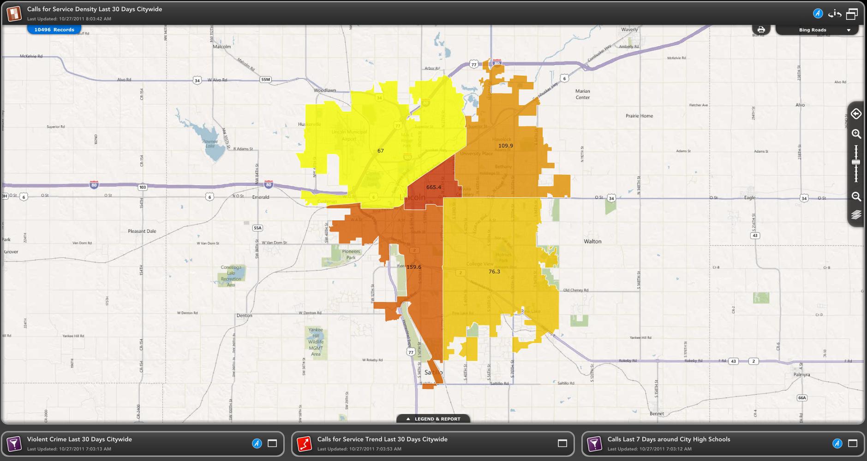Select Calls Last 7 Days around City High Schools

pyautogui.click(x=669, y=439)
